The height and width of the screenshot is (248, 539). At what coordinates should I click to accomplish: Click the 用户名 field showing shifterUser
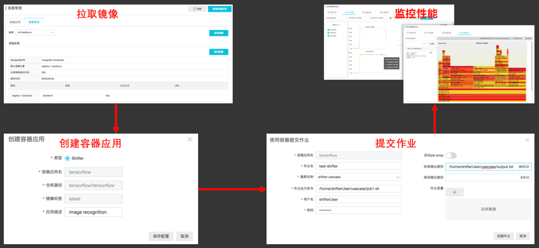pyautogui.click(x=358, y=199)
